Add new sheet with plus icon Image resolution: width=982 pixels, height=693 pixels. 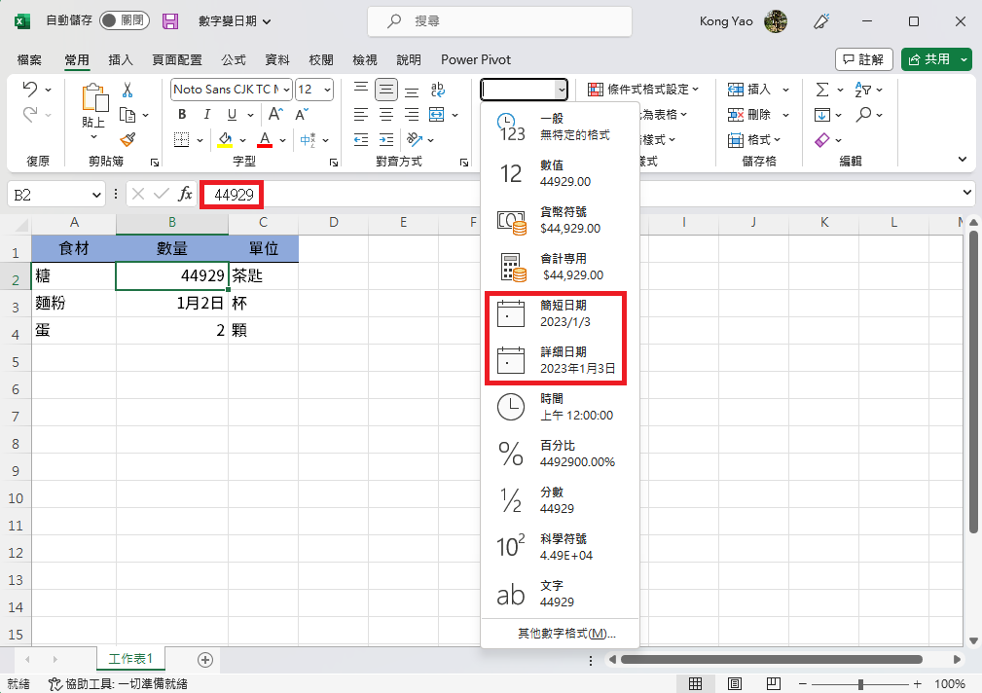[x=204, y=659]
